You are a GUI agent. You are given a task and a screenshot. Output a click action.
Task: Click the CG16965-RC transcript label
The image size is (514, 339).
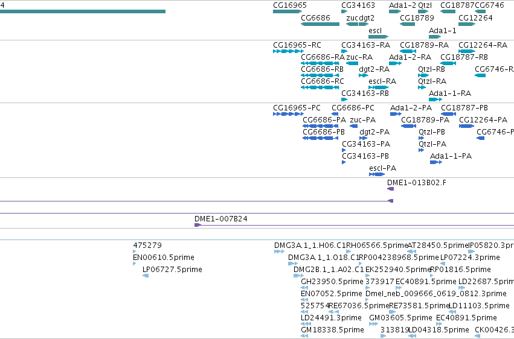pyautogui.click(x=297, y=45)
